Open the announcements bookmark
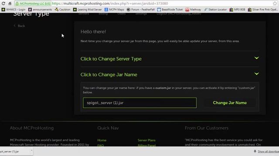Screen dimensions: 279x156 [40, 10]
